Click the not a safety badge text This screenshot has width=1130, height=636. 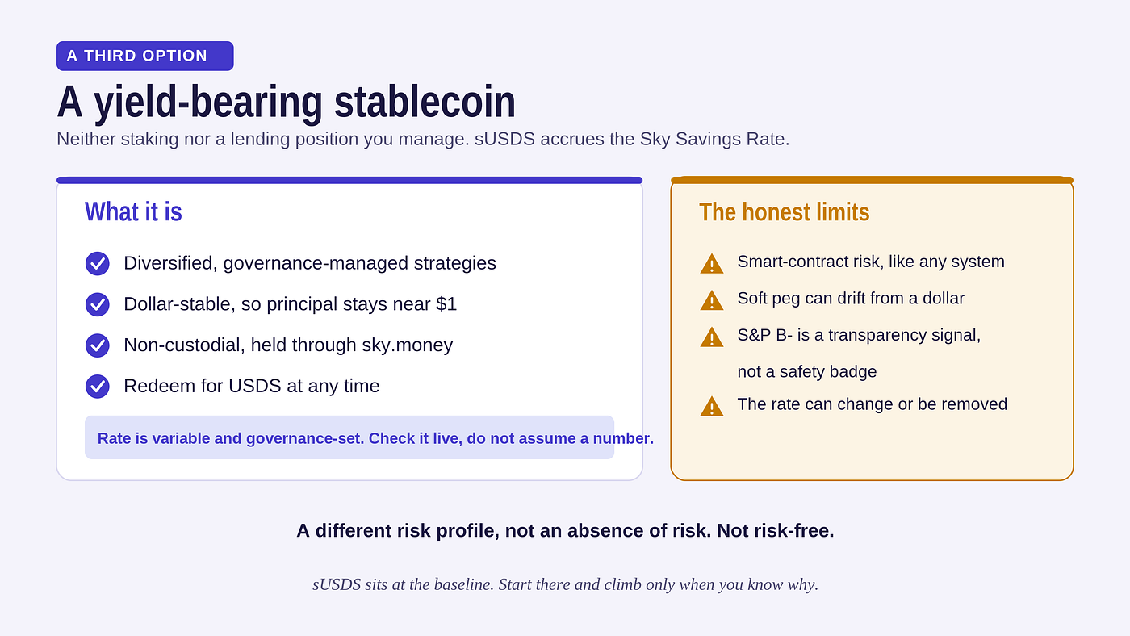[x=807, y=372]
